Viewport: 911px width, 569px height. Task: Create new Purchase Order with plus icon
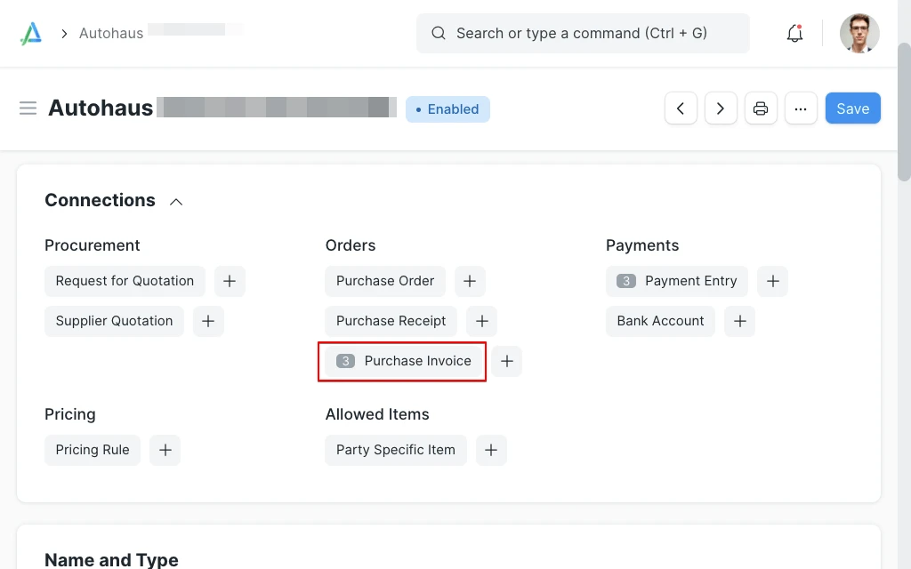point(470,281)
